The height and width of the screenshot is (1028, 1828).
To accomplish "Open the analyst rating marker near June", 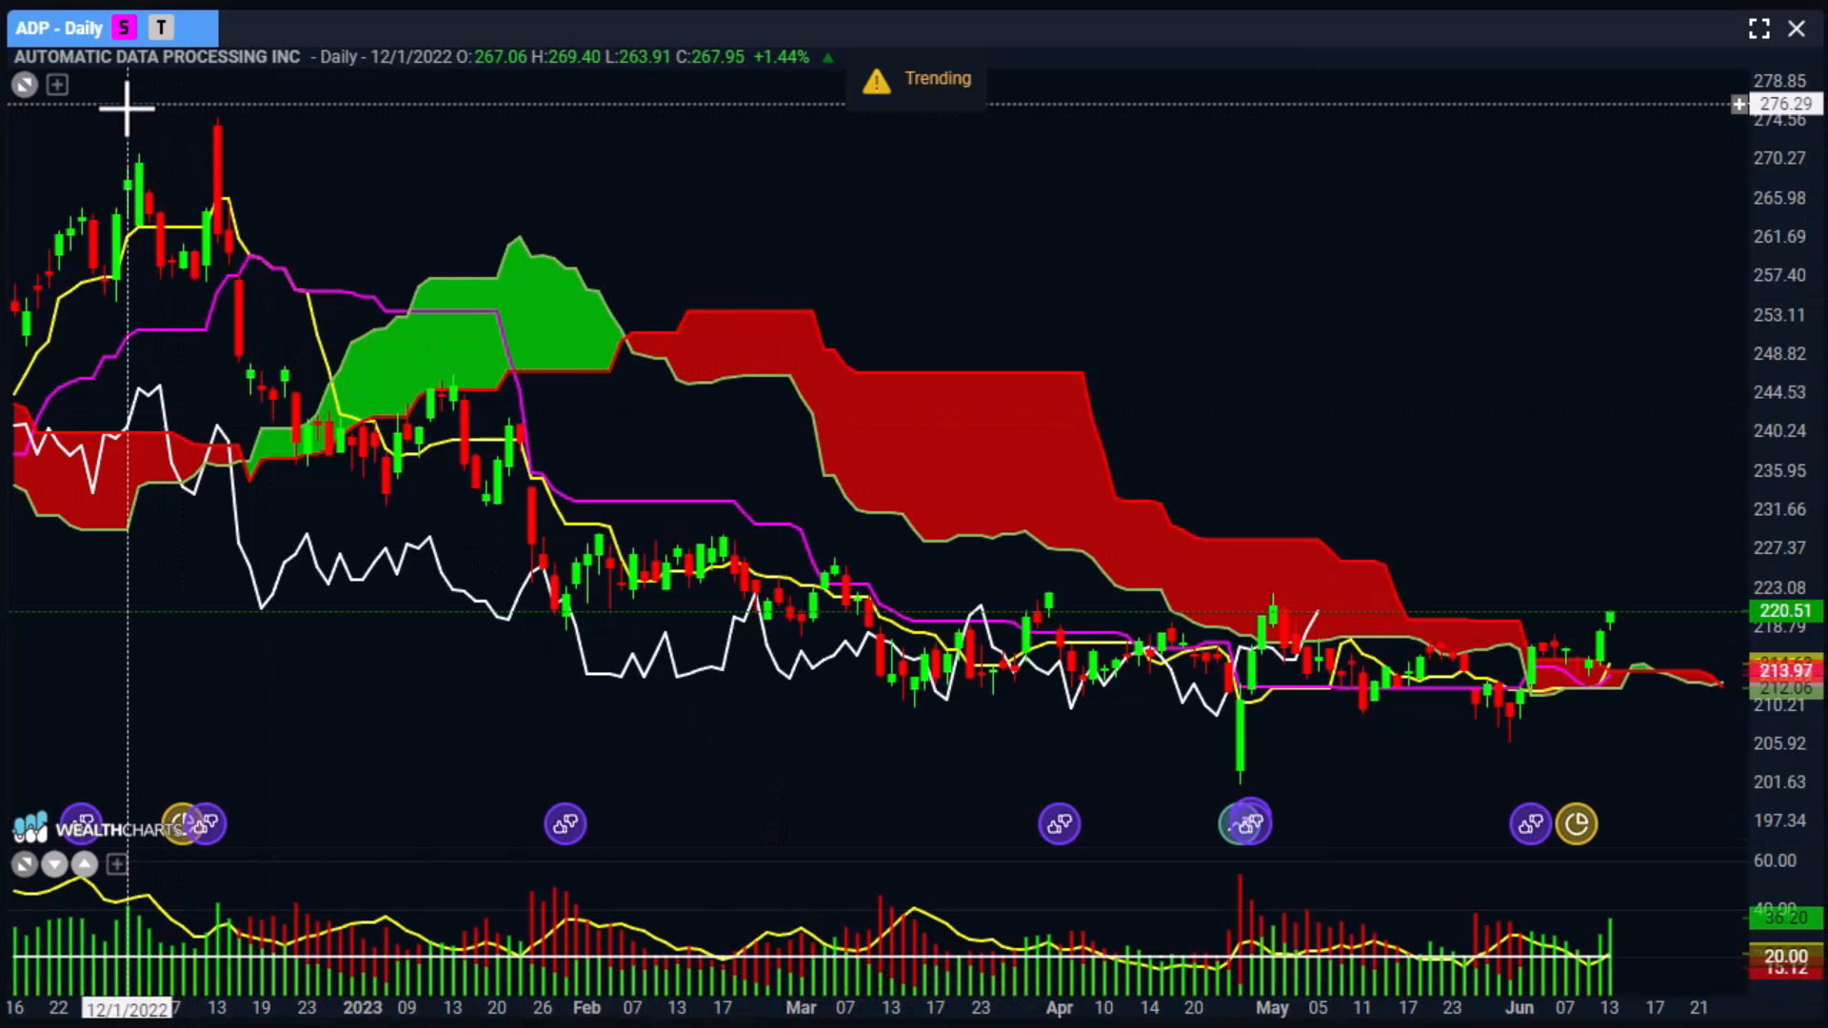I will [1531, 823].
